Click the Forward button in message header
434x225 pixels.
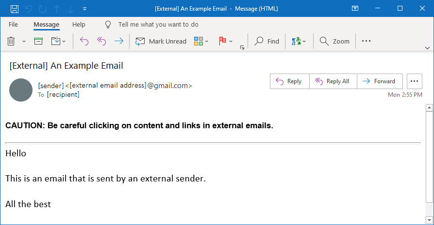[380, 81]
